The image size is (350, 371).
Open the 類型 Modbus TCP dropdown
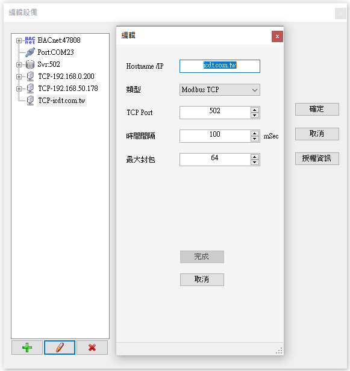pos(220,90)
